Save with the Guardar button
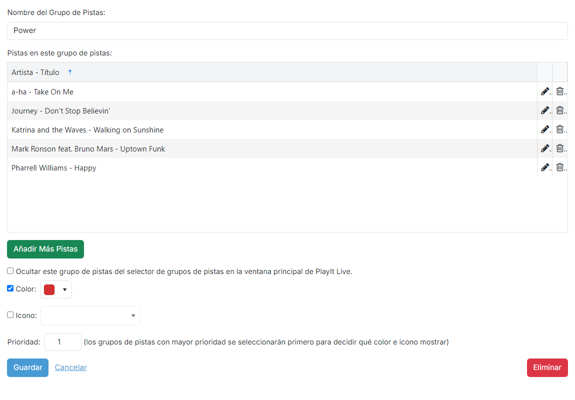The height and width of the screenshot is (400, 575). click(x=27, y=367)
